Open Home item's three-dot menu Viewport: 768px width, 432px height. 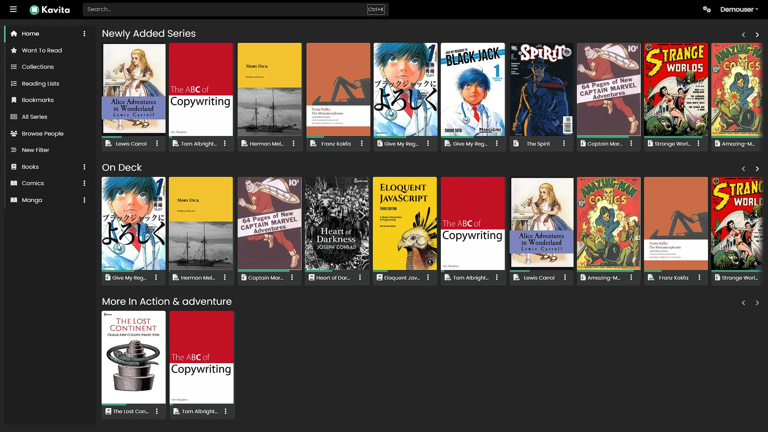[84, 34]
